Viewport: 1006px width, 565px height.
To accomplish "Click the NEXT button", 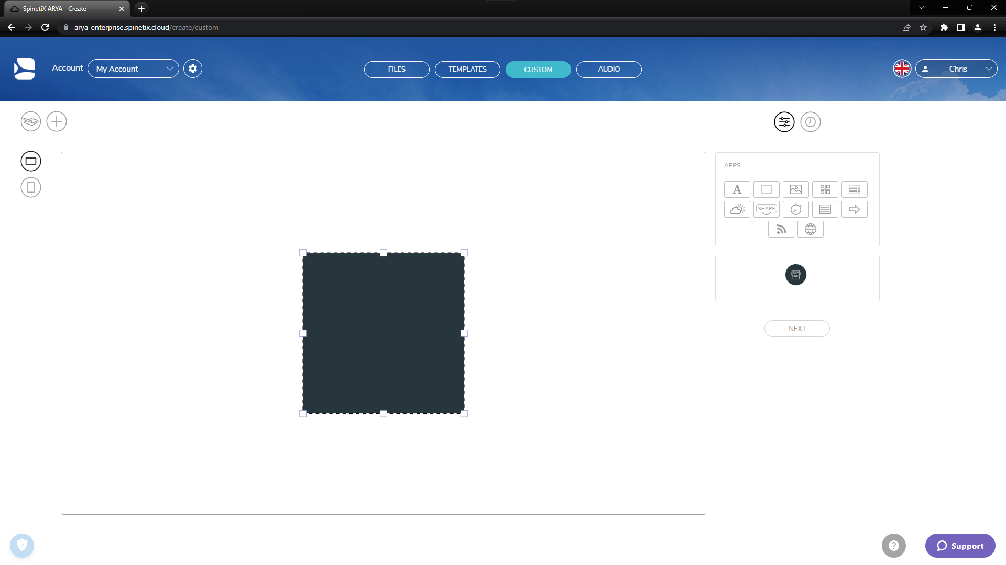I will [x=797, y=329].
